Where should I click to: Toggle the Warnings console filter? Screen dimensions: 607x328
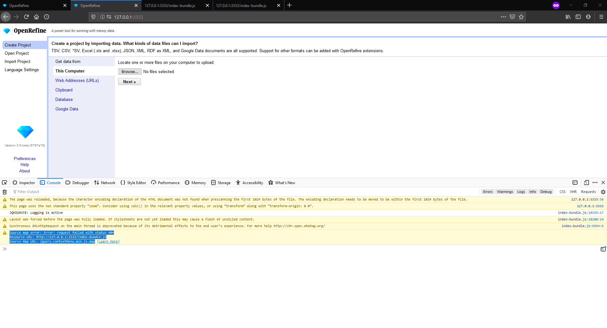505,192
